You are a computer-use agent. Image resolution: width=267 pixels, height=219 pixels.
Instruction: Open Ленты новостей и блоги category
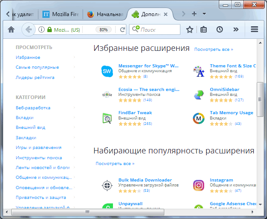click(x=43, y=168)
